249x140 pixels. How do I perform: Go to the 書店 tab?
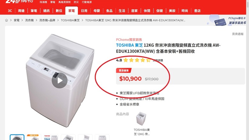pos(197,11)
